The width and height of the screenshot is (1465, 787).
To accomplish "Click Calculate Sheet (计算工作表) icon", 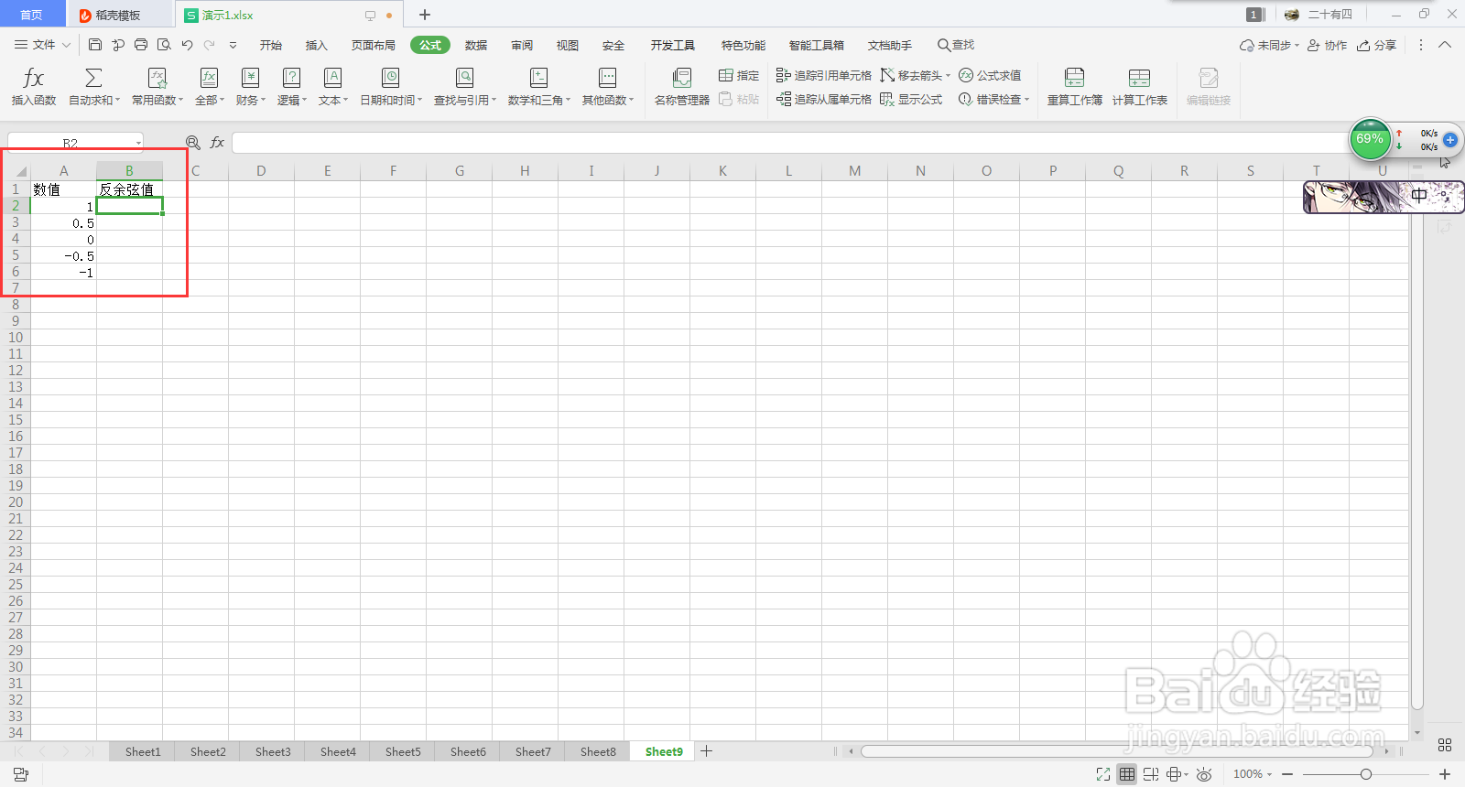I will (x=1139, y=79).
